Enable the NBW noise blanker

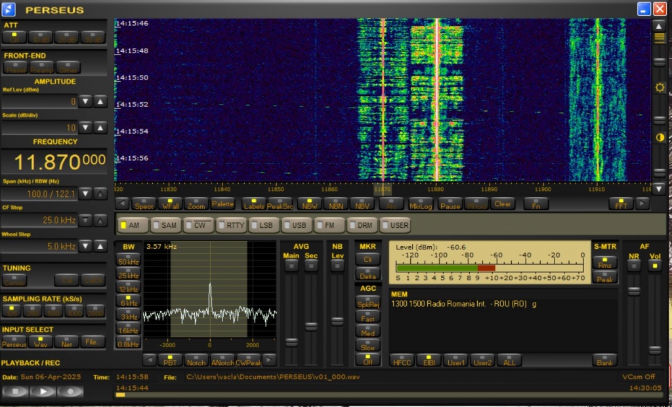(x=310, y=204)
